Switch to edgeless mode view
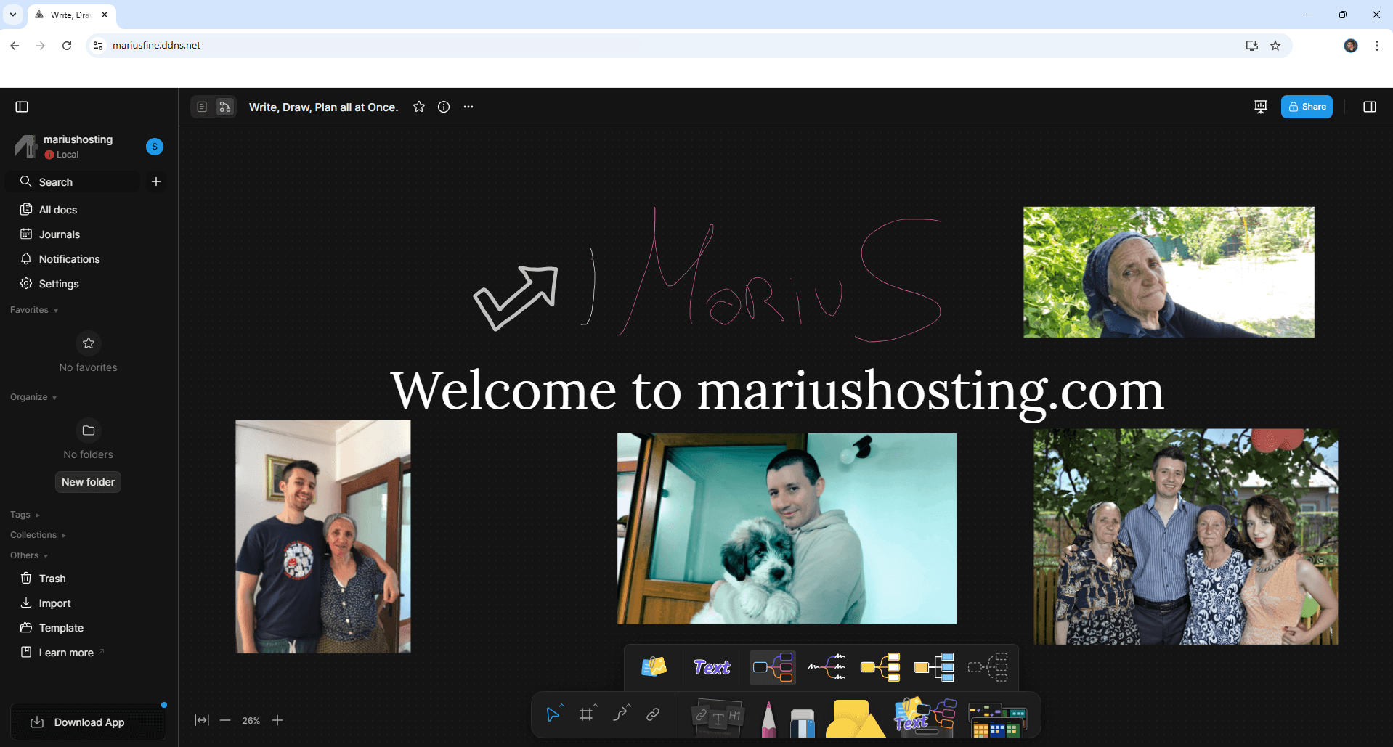Image resolution: width=1393 pixels, height=747 pixels. tap(225, 107)
